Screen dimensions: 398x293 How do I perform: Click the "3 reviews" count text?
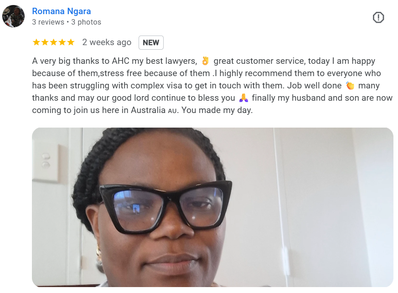coord(48,22)
